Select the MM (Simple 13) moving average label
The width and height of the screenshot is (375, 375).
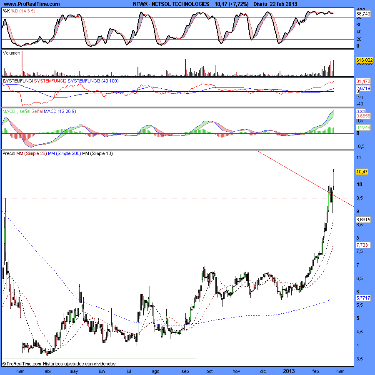pos(97,153)
